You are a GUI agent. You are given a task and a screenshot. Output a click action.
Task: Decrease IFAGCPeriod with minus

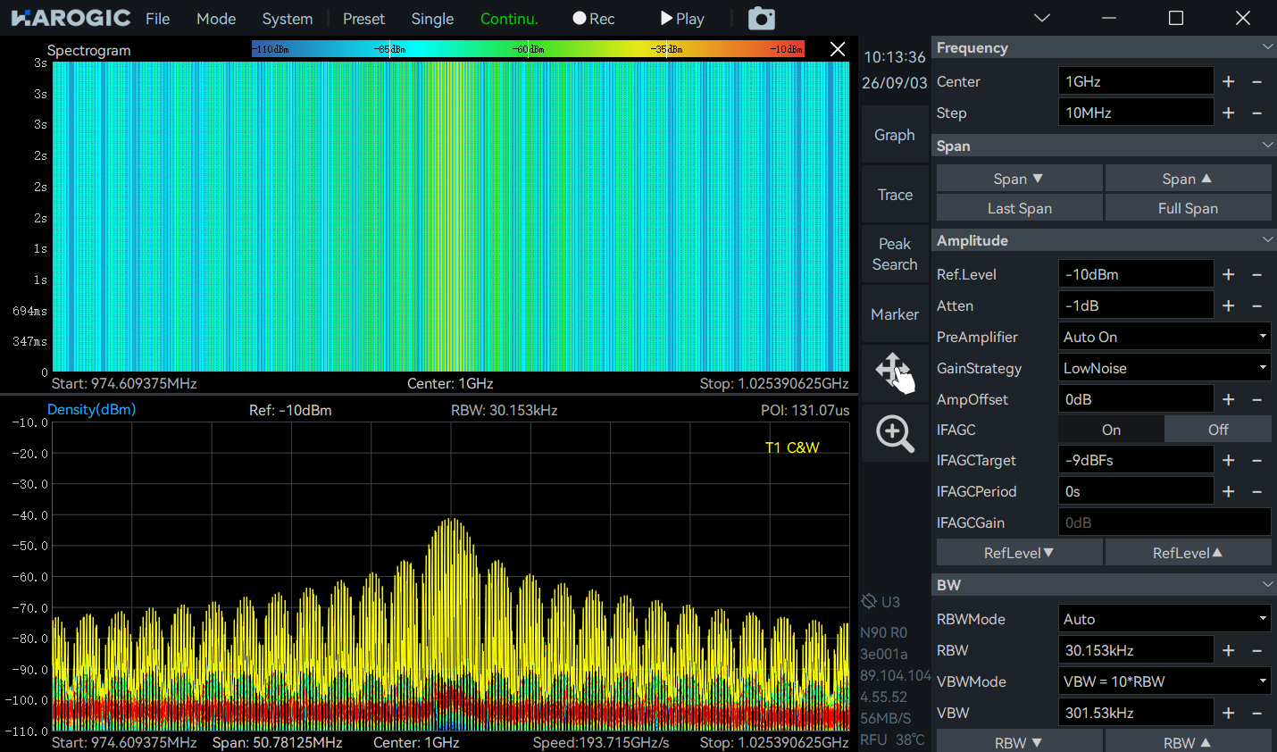[x=1257, y=491]
